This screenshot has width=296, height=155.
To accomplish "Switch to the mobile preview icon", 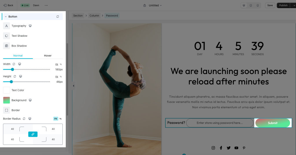I will (258, 5).
